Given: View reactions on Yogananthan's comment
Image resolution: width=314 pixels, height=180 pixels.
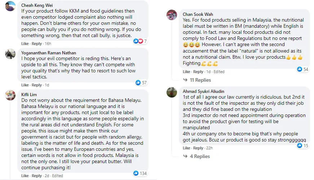Looking at the screenshot, I should coord(141,83).
